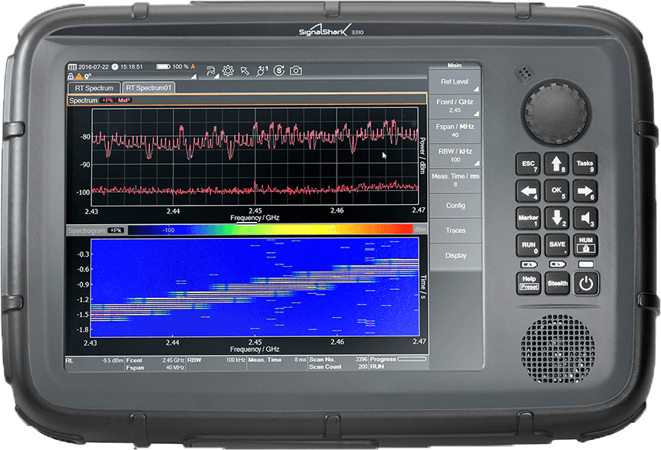Open the calendar date icon in status bar

pyautogui.click(x=72, y=67)
